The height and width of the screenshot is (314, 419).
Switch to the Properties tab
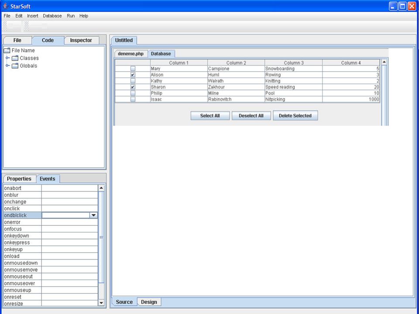pos(19,179)
